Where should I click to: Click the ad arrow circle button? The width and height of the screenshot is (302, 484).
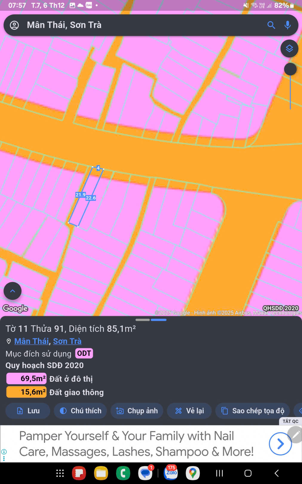click(x=280, y=444)
